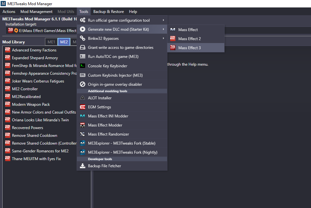Select Thane MEUITM with Eyes Fix mod
The width and height of the screenshot is (311, 208).
(36, 159)
